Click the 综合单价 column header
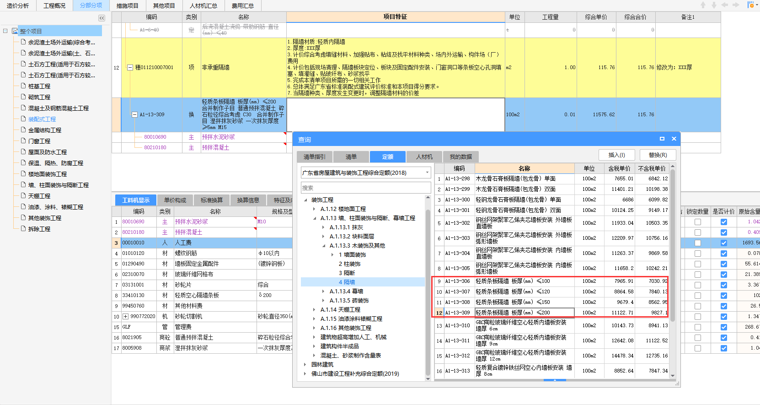The width and height of the screenshot is (760, 405). click(596, 17)
